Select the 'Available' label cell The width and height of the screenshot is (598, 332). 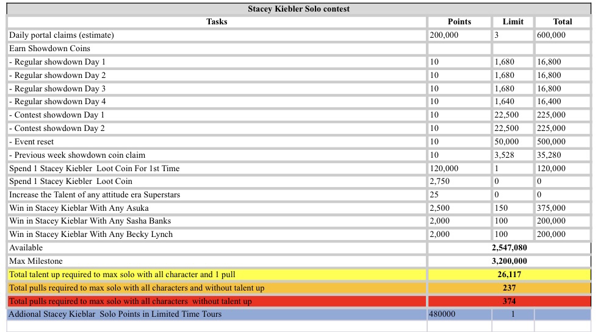[217, 247]
